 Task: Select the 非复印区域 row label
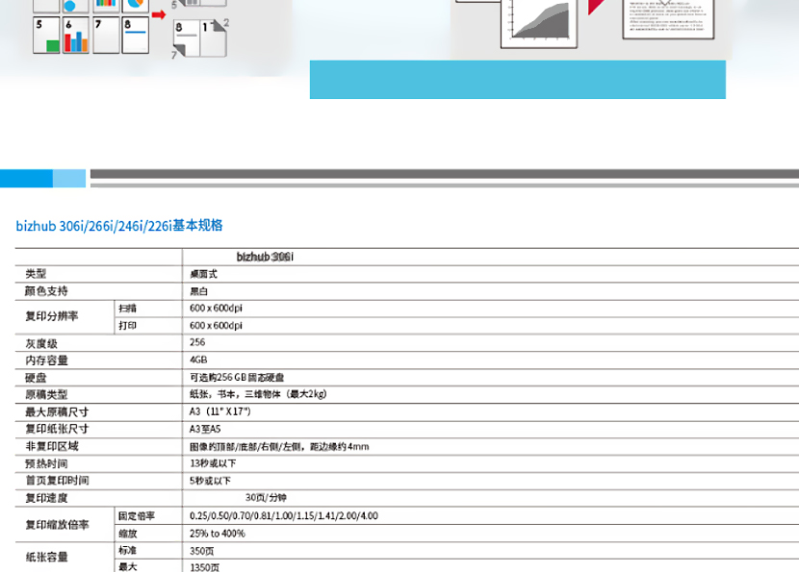click(x=52, y=447)
